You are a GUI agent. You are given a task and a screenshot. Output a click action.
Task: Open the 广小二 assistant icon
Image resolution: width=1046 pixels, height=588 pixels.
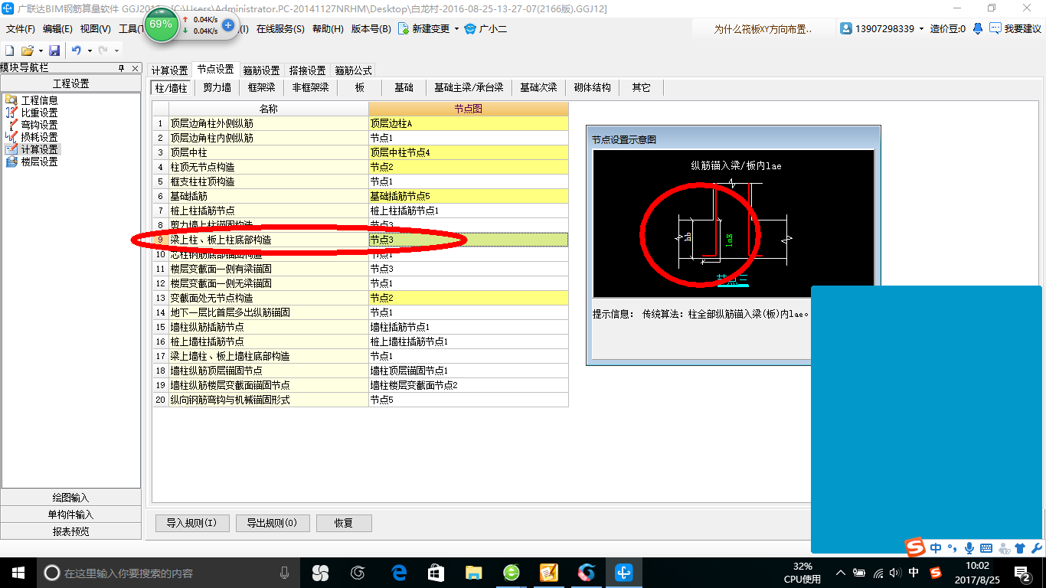coord(470,28)
